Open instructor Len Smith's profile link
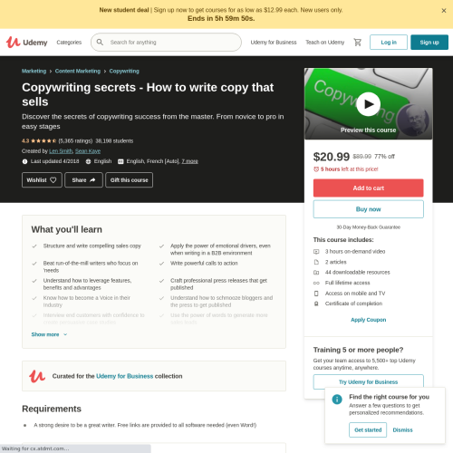This screenshot has width=453, height=453. click(x=61, y=151)
